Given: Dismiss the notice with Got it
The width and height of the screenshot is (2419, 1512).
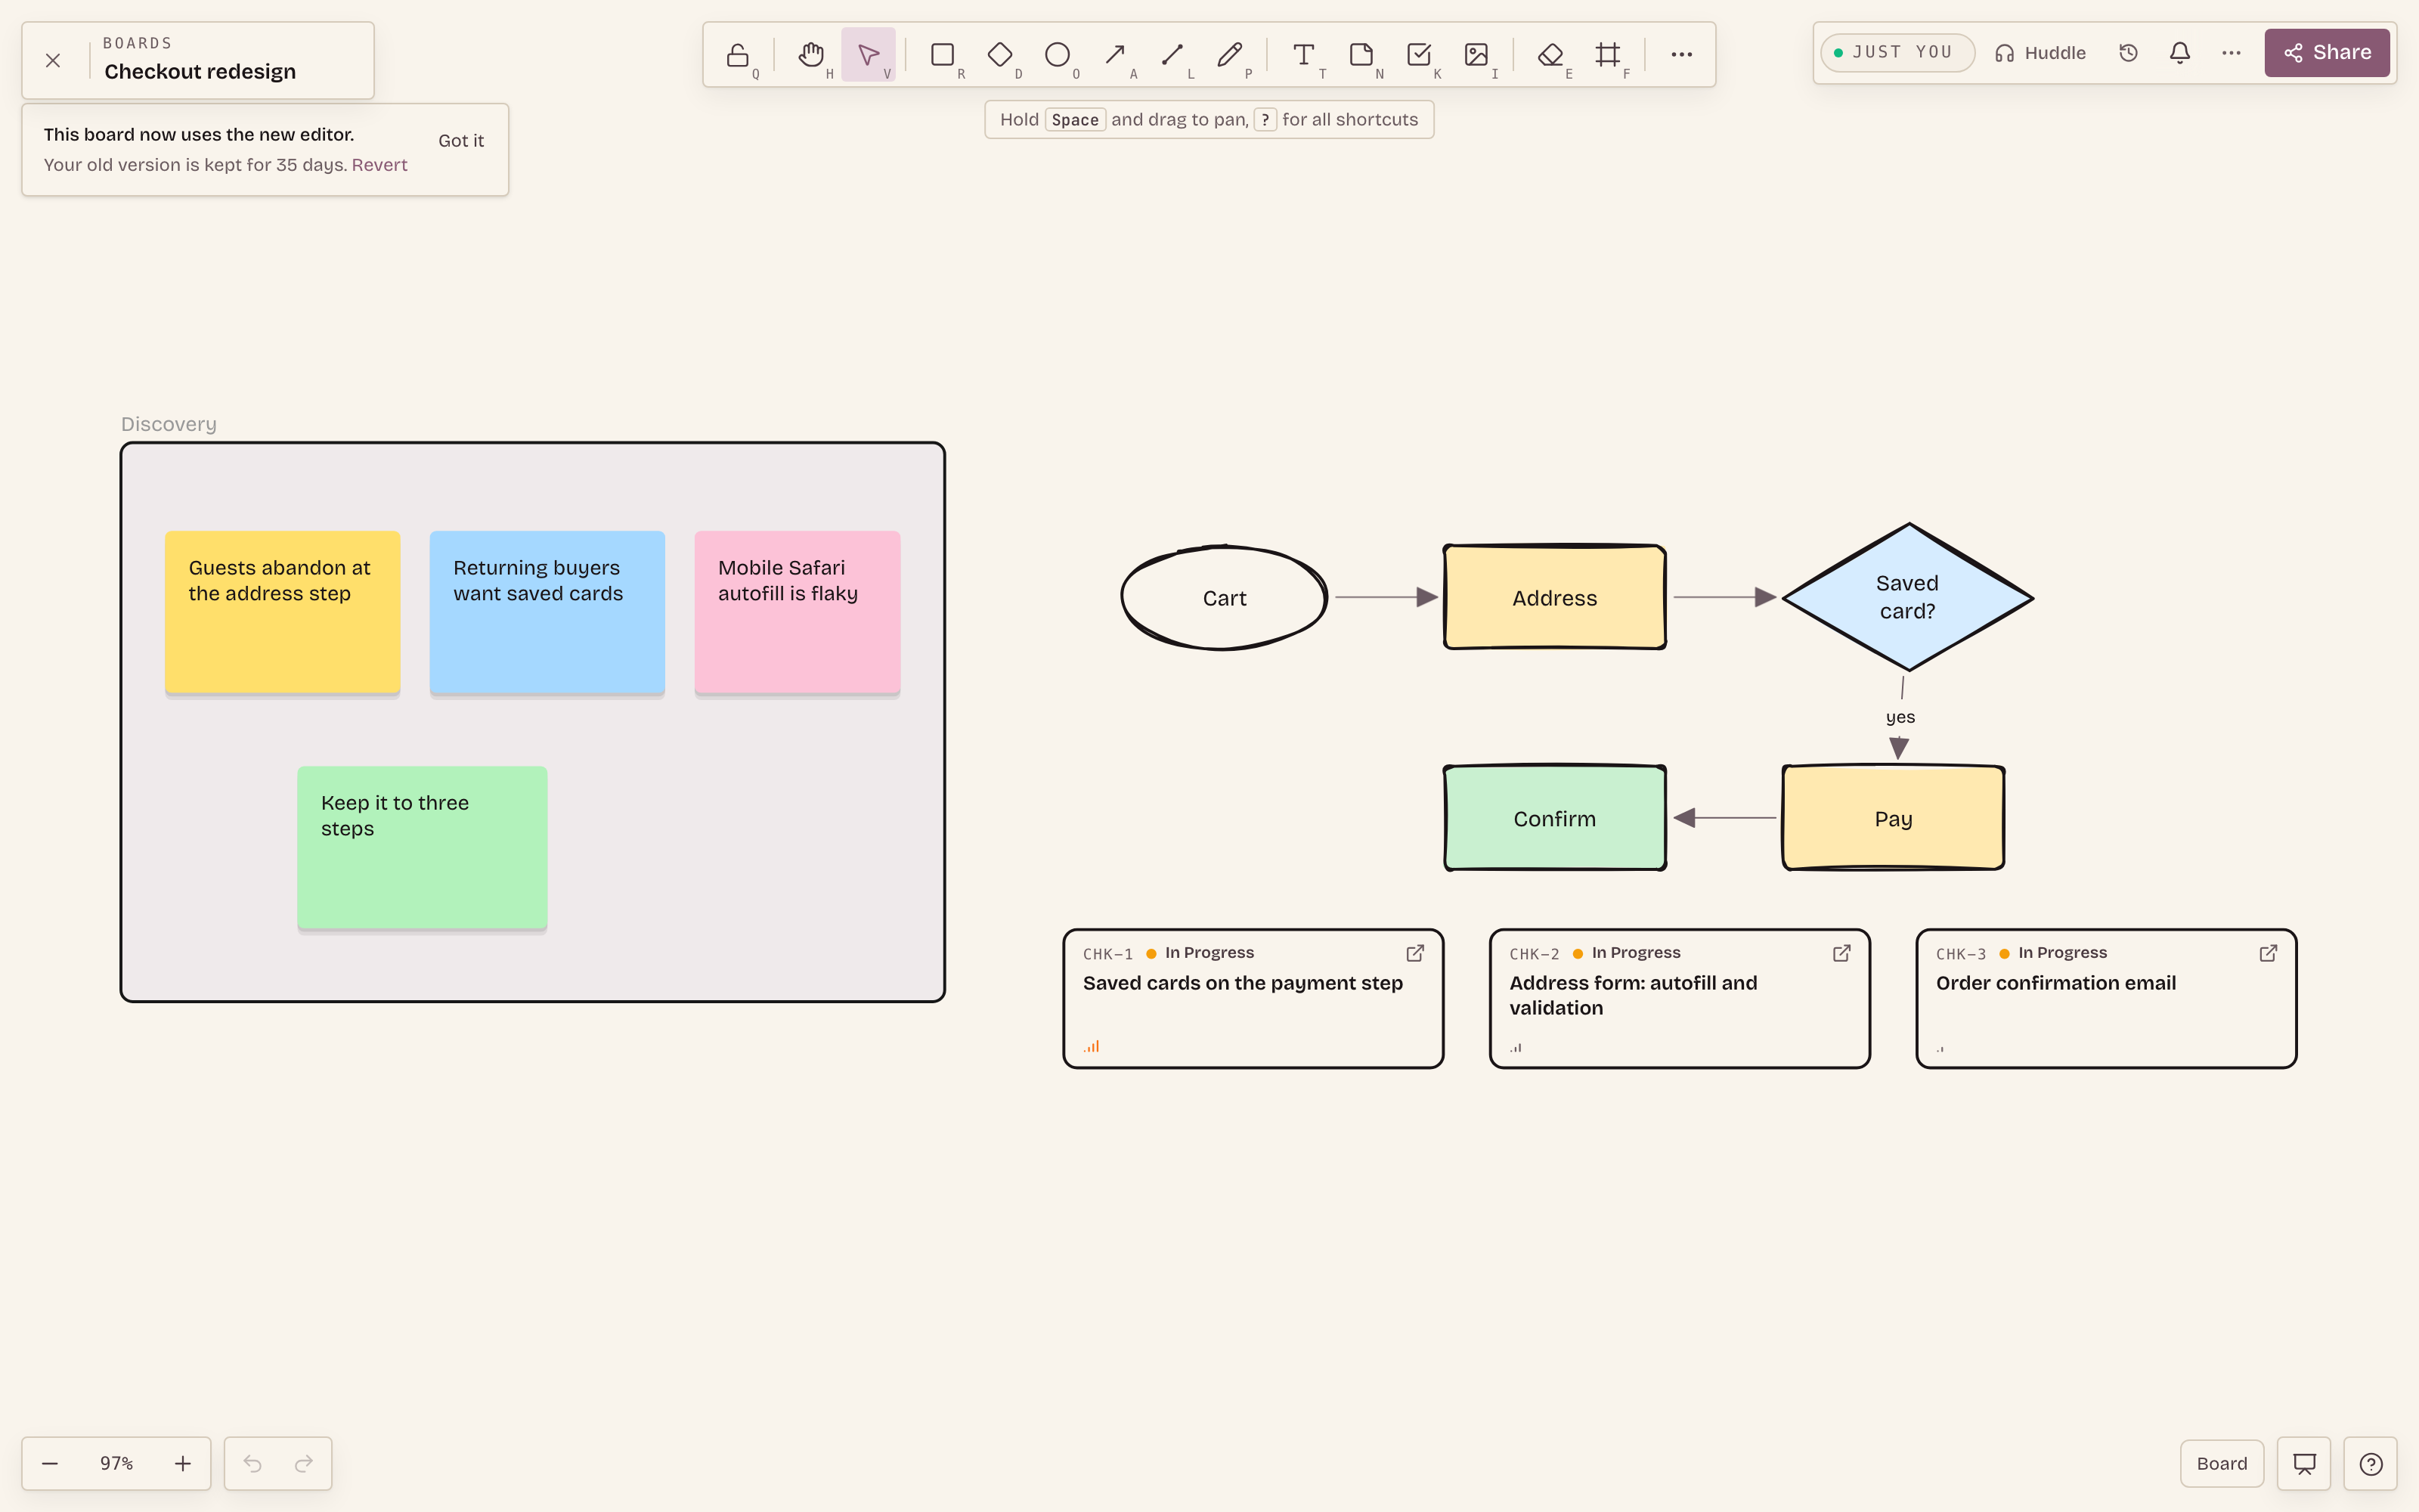Looking at the screenshot, I should click(461, 141).
